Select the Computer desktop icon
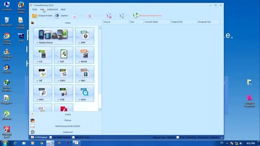260x146 pixels. [x=6, y=6]
